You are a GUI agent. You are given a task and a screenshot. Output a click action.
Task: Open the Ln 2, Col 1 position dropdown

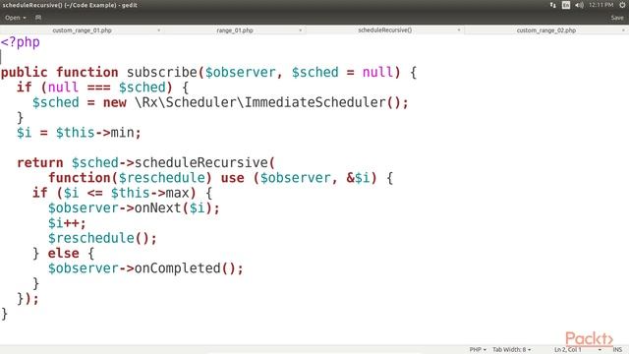point(578,350)
